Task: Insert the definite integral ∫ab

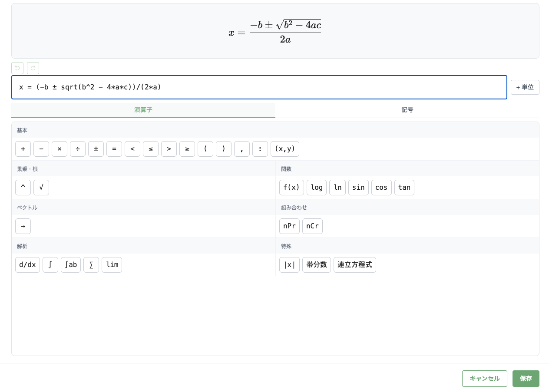Action: click(71, 265)
